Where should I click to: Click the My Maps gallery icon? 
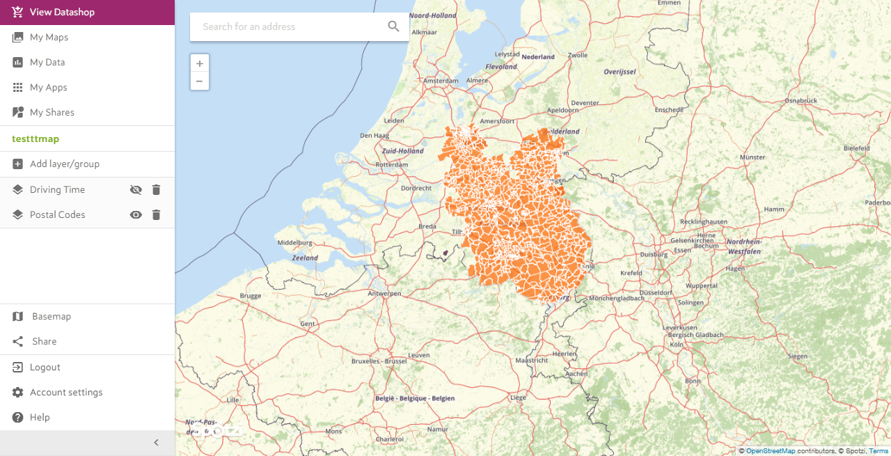click(18, 38)
